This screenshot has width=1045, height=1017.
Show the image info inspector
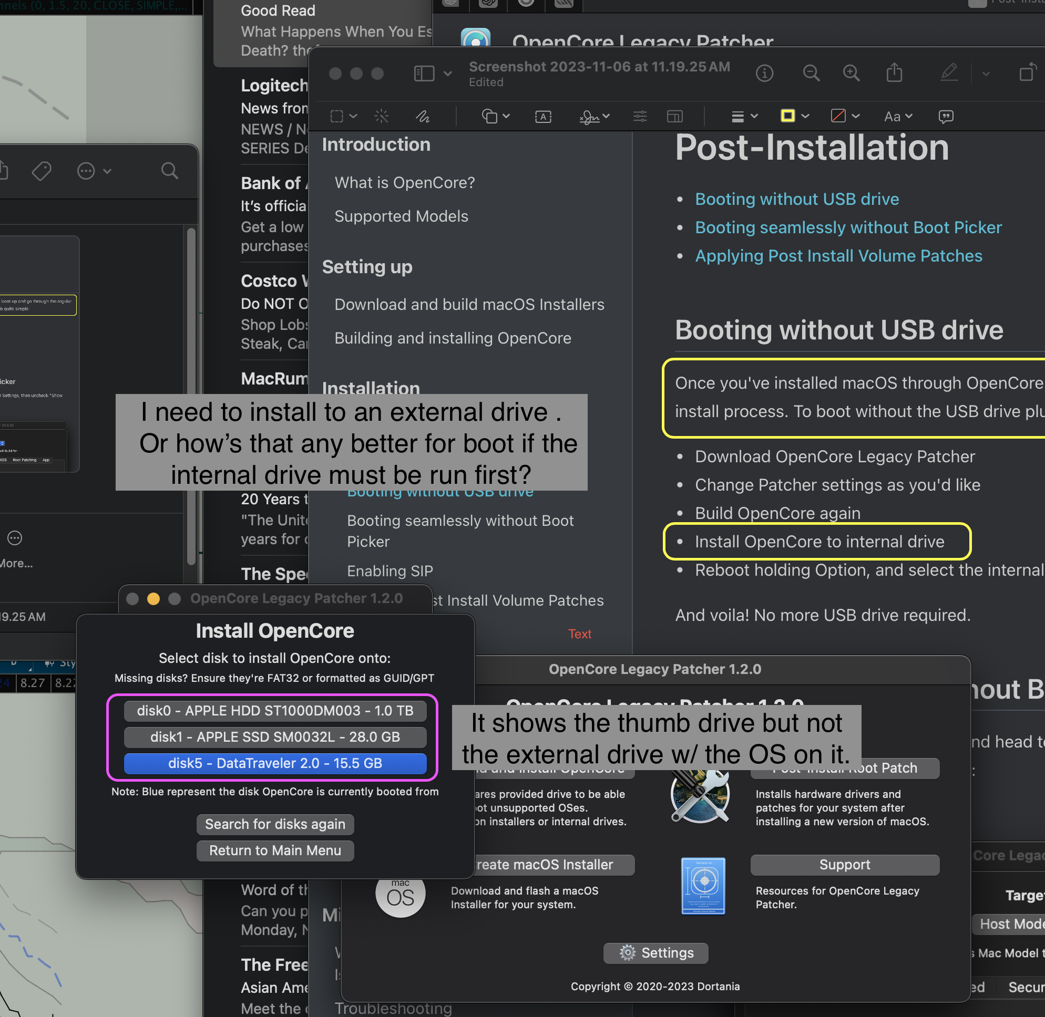(x=764, y=73)
